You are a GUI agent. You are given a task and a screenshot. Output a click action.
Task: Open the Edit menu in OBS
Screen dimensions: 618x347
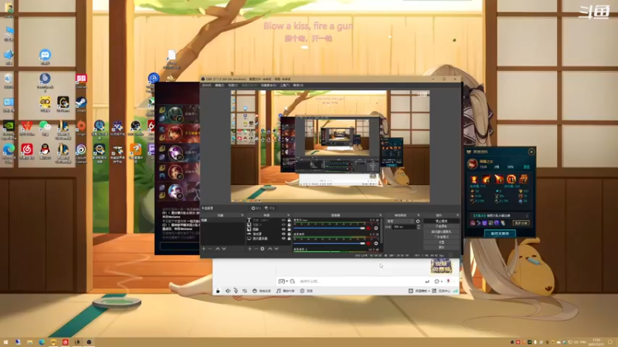tap(219, 85)
